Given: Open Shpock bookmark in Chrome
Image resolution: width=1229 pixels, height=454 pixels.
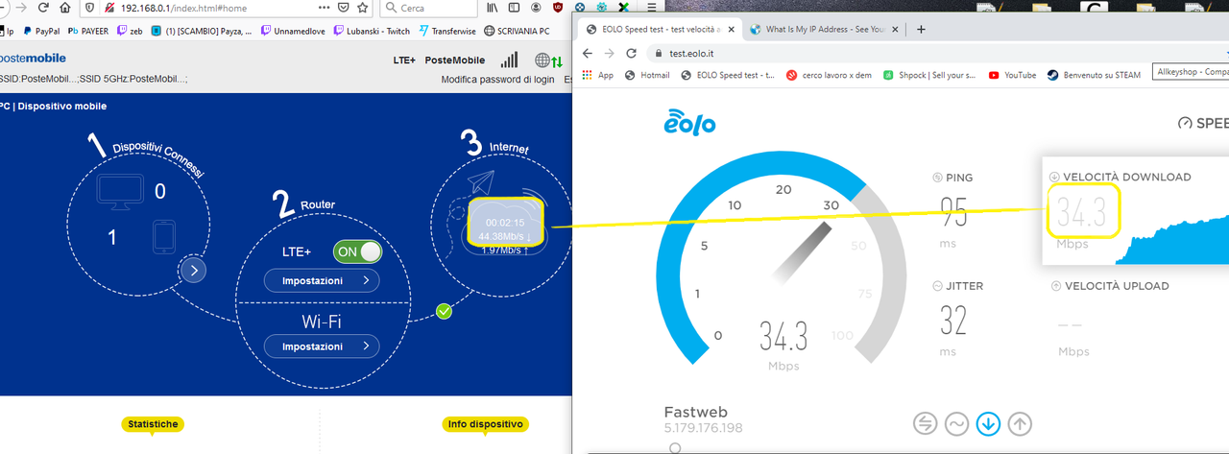Looking at the screenshot, I should tap(929, 75).
